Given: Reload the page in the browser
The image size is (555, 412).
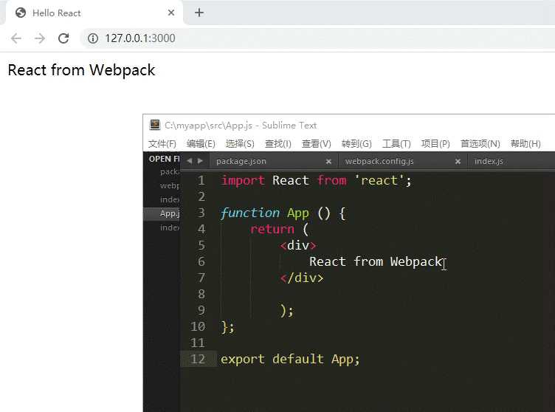Looking at the screenshot, I should point(63,38).
